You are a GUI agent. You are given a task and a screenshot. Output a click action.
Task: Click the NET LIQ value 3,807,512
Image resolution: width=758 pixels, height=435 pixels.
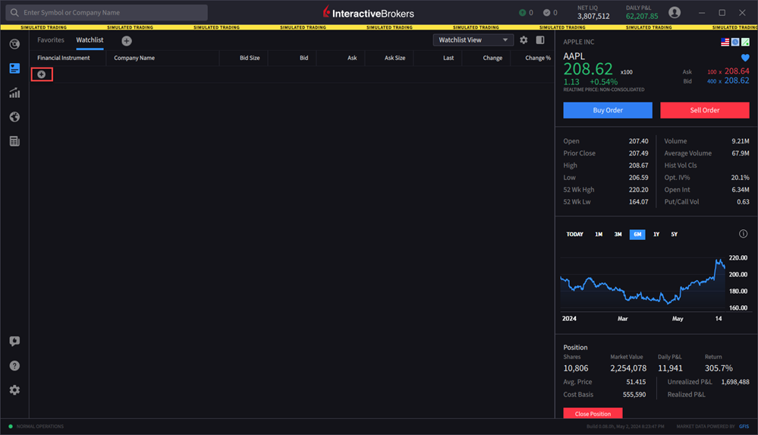click(x=593, y=17)
